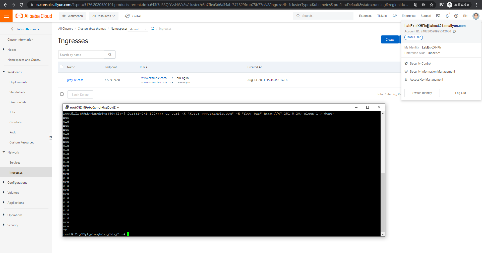Viewport: 482px width, 253px height.
Task: Copy the Account ID using the copy icon
Action: (455, 31)
